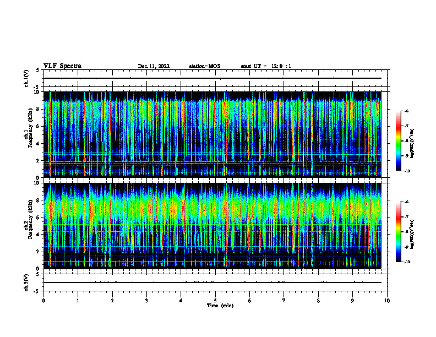
Task: Click the time axis tick label "1"
Action: [x=78, y=301]
